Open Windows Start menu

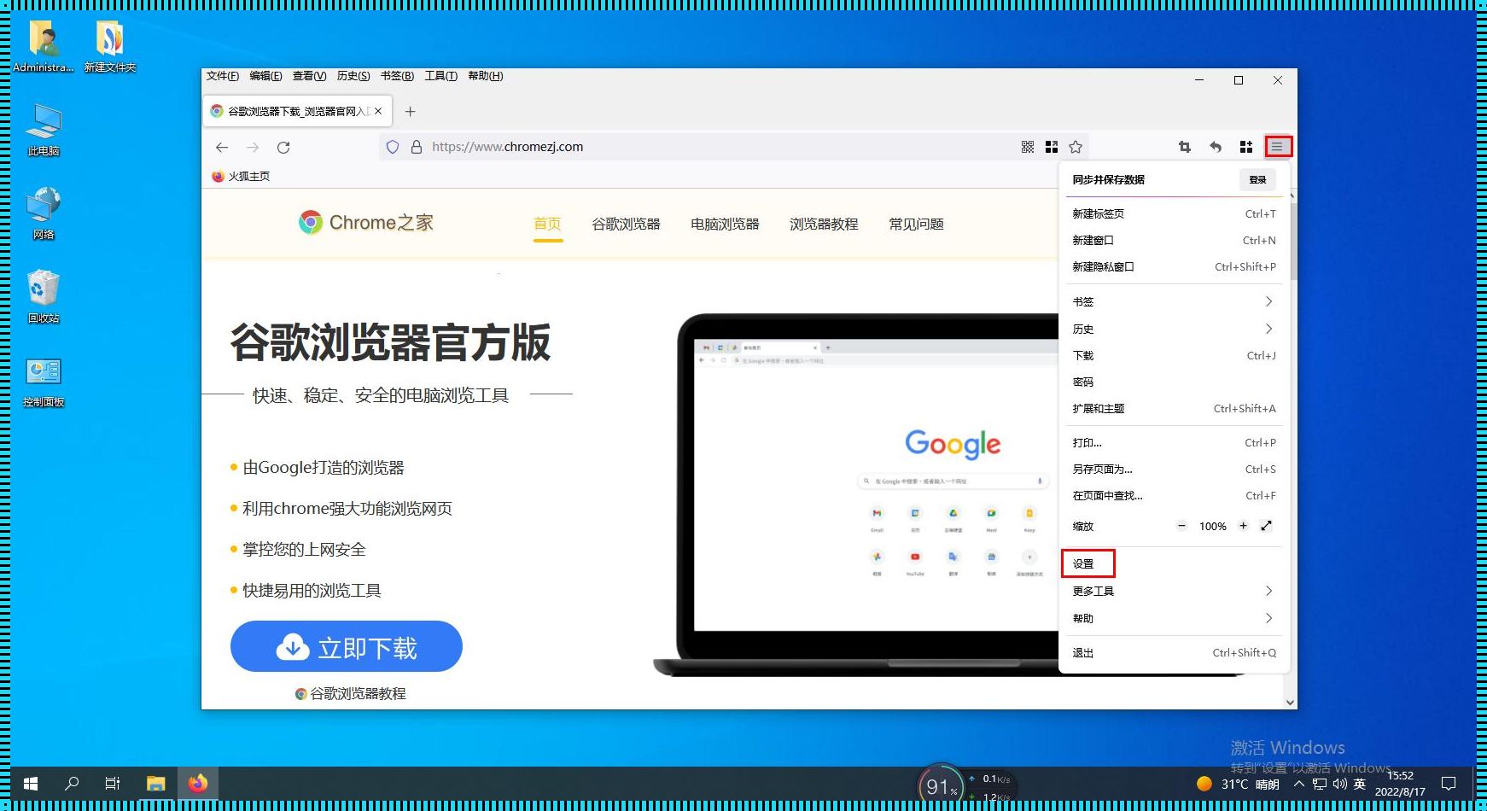tap(31, 783)
